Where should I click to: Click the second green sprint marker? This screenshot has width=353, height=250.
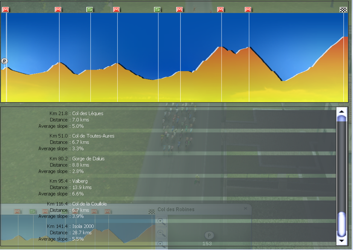tap(158, 9)
